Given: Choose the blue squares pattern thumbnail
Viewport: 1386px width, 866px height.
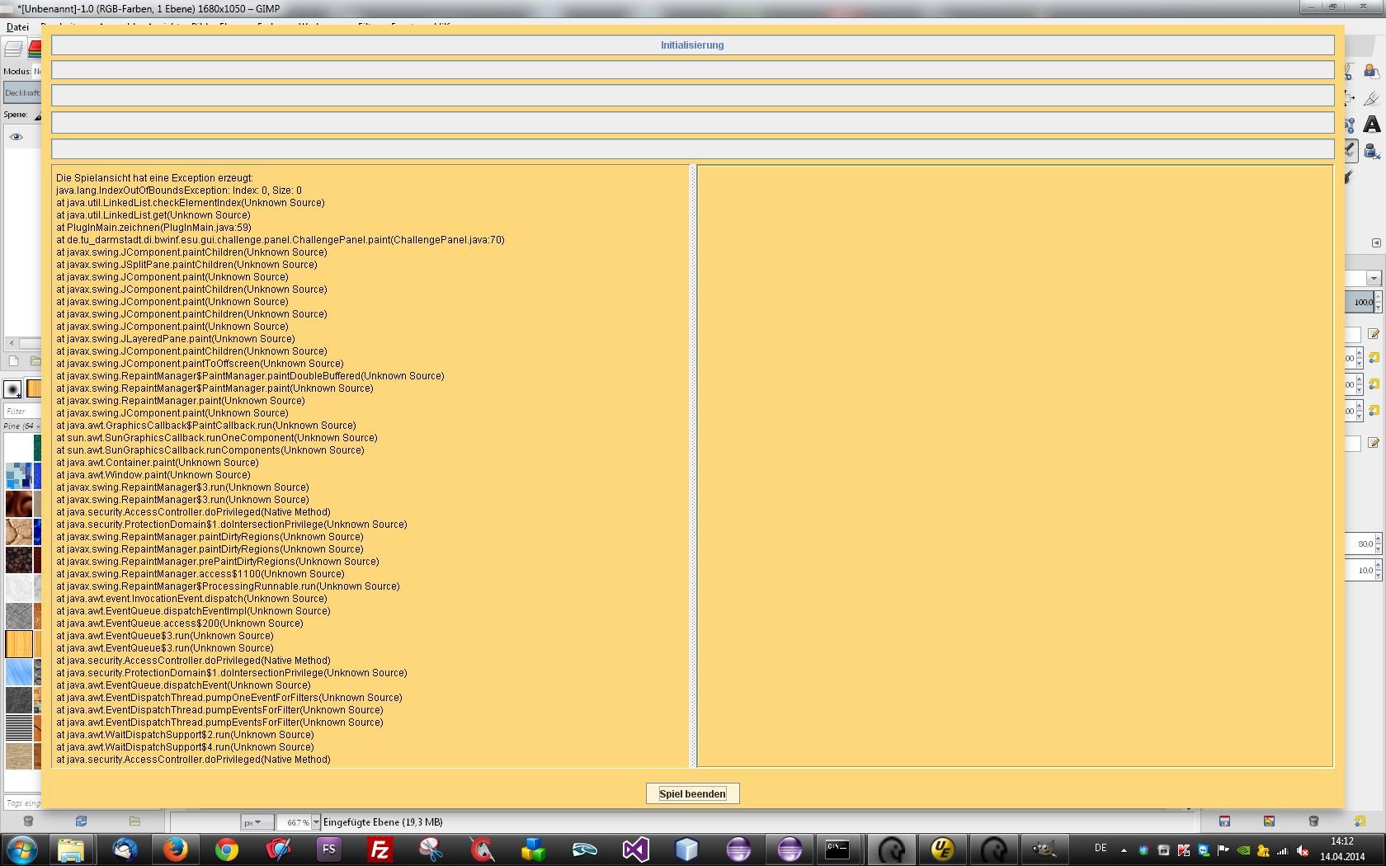Looking at the screenshot, I should tap(19, 476).
